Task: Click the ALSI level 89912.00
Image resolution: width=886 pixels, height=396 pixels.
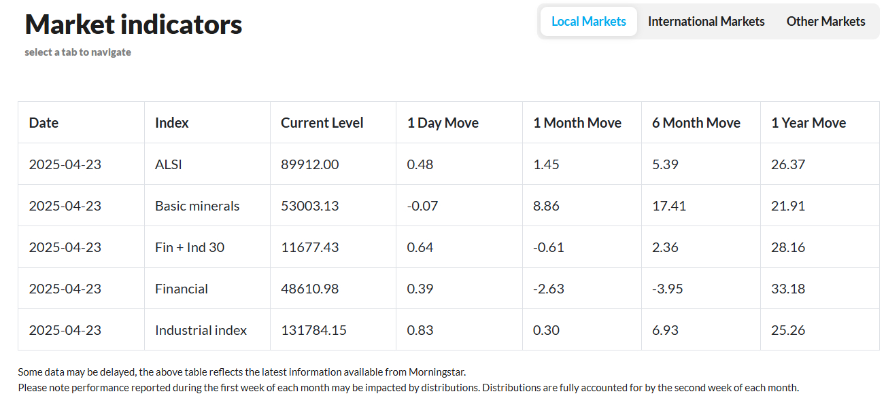Action: 310,164
